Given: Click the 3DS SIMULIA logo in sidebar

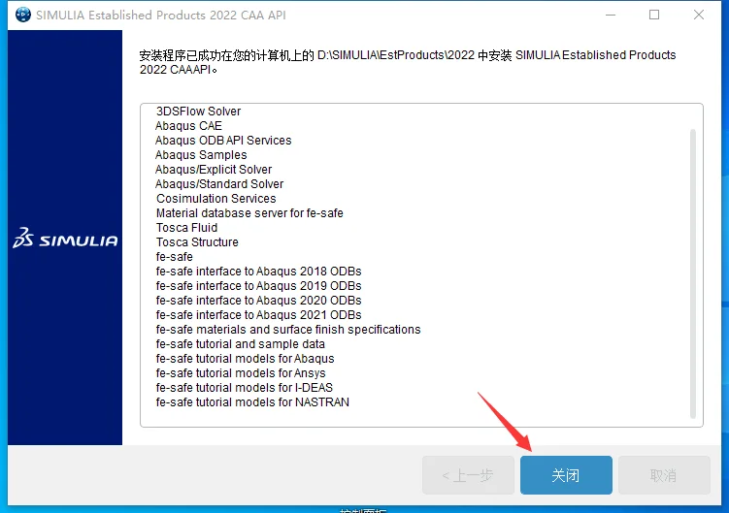Looking at the screenshot, I should [x=65, y=238].
